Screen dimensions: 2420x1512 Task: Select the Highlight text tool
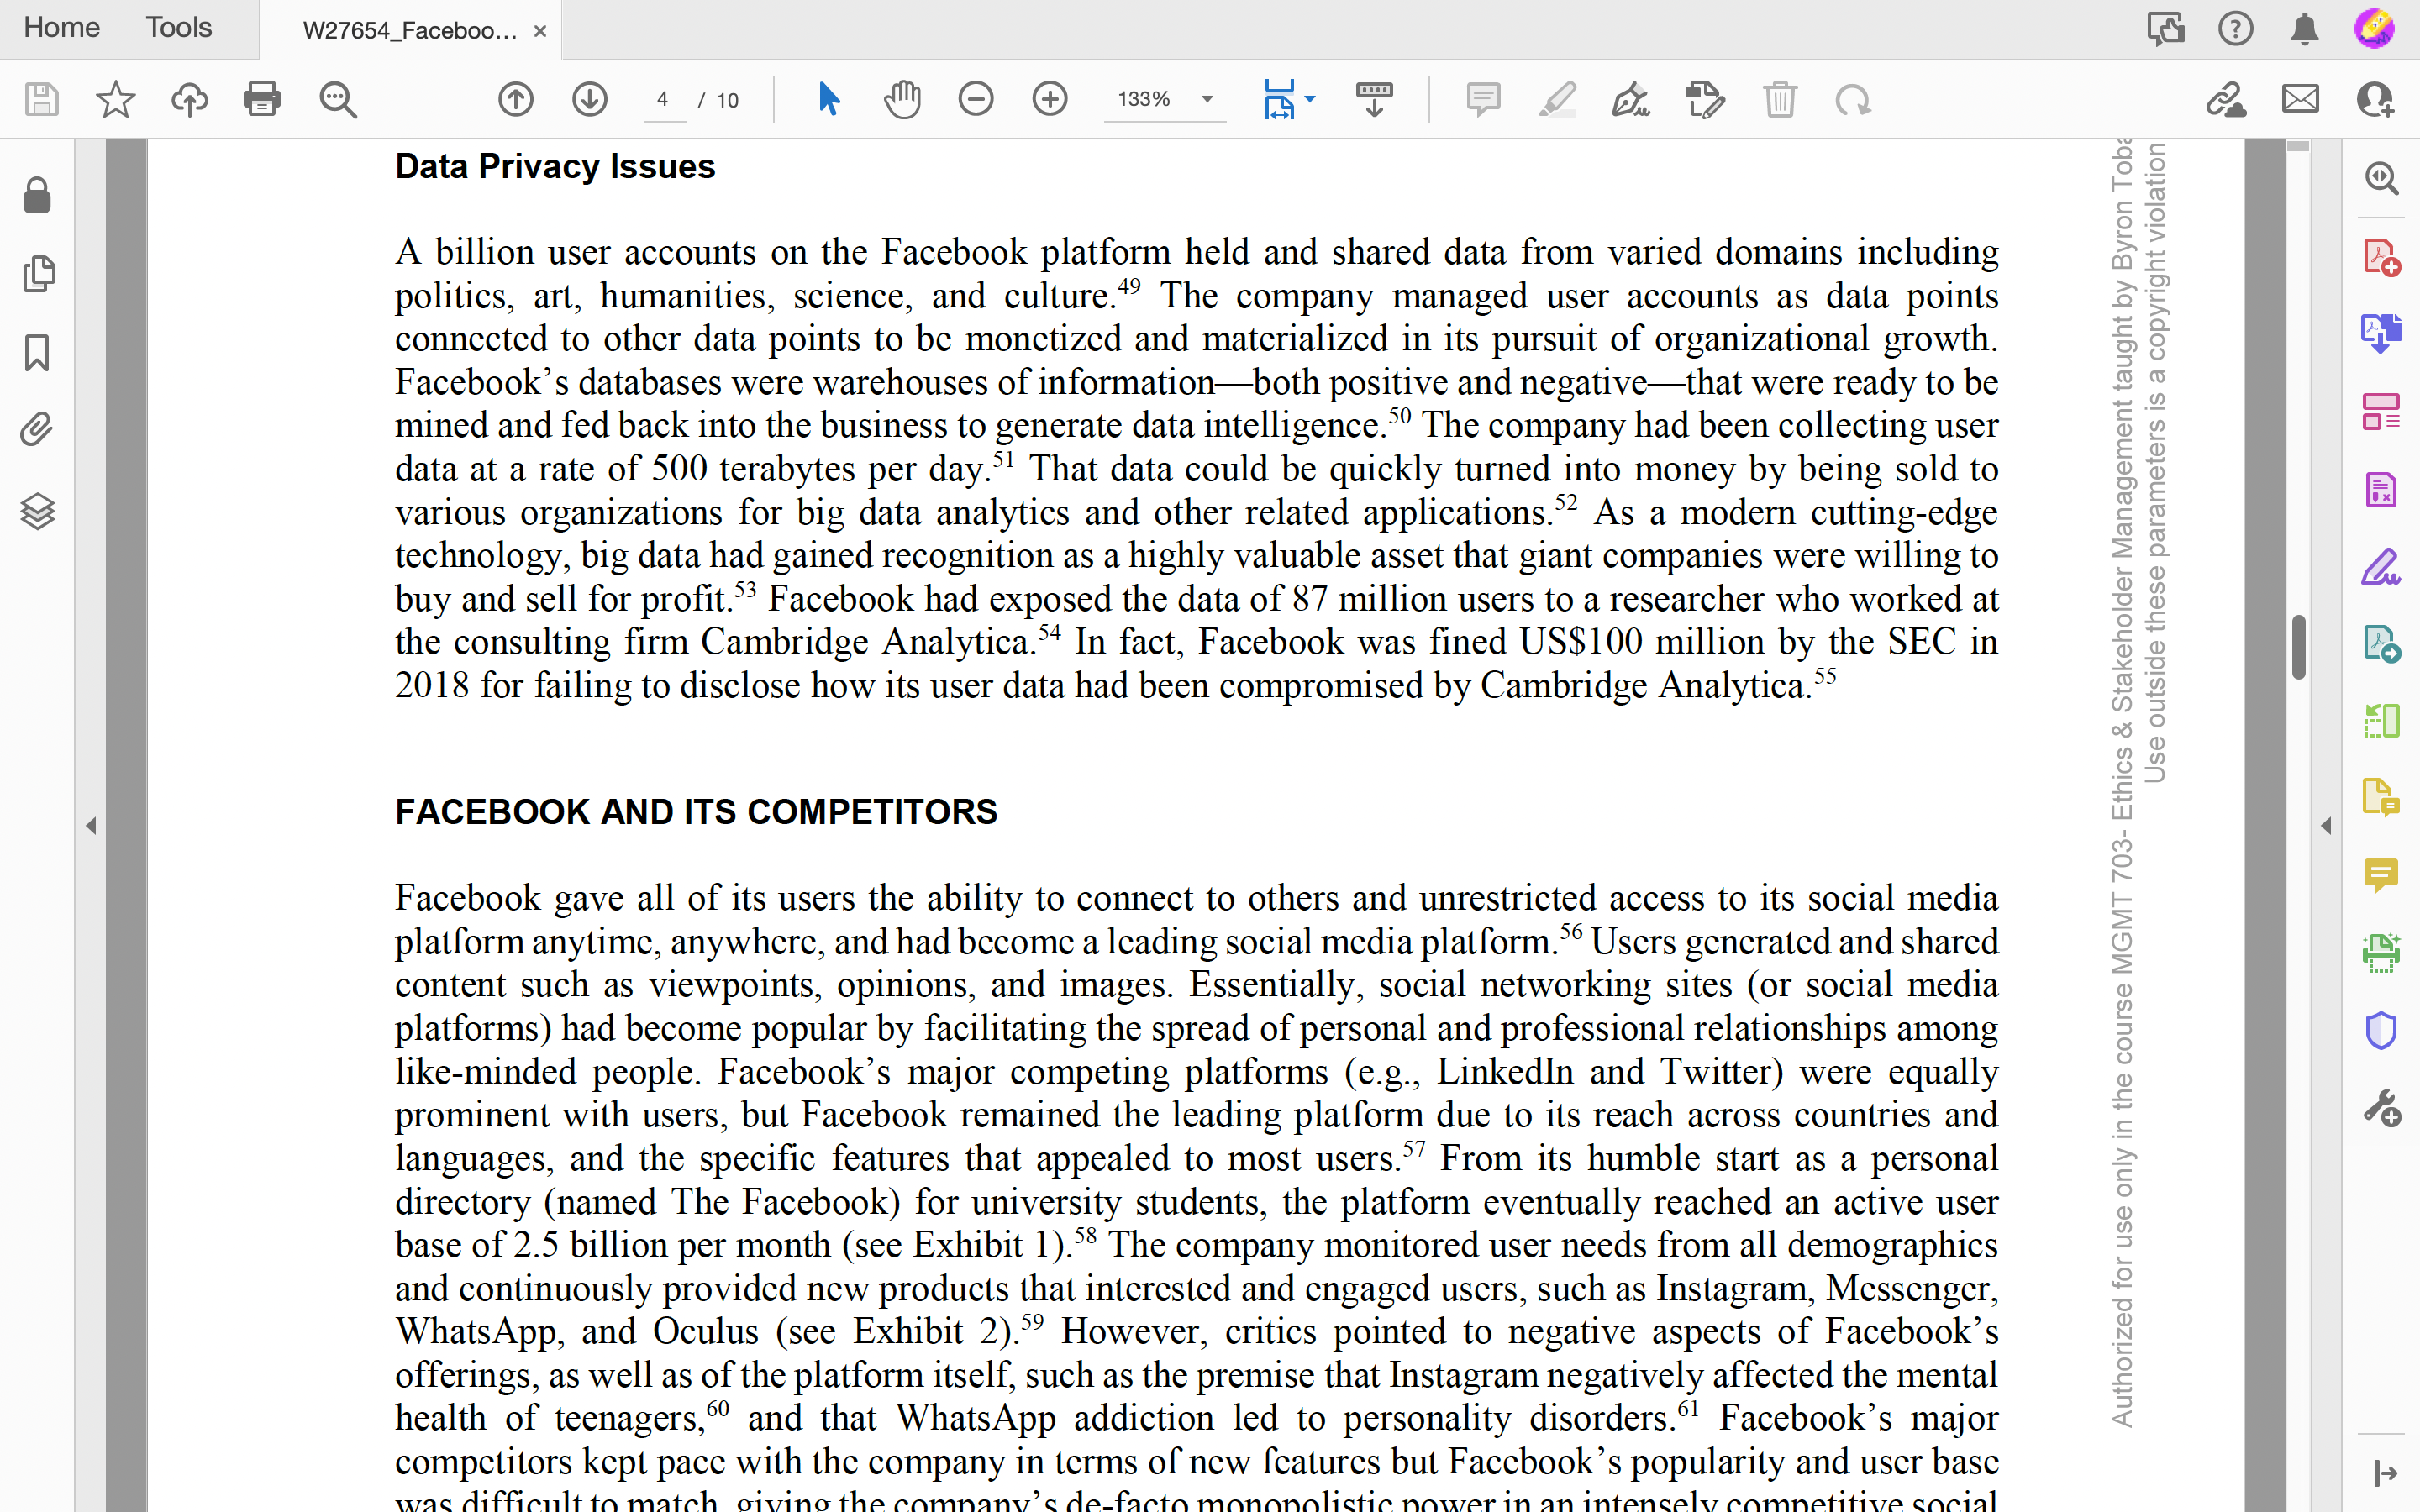point(1557,99)
